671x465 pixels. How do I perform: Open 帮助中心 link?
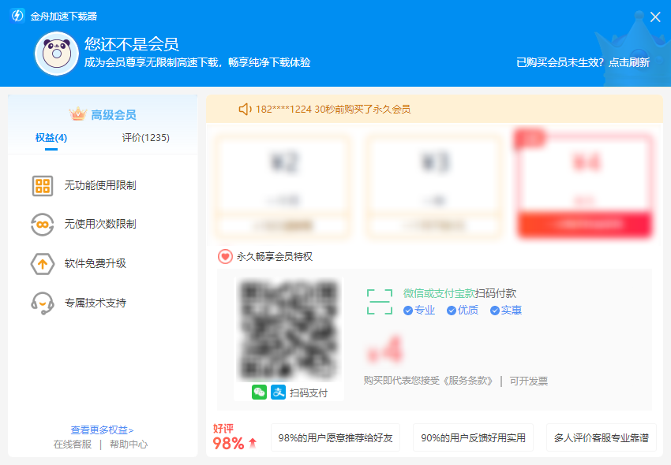point(129,445)
